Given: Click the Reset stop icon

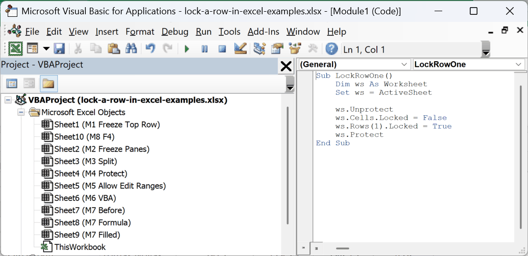Looking at the screenshot, I should 222,49.
